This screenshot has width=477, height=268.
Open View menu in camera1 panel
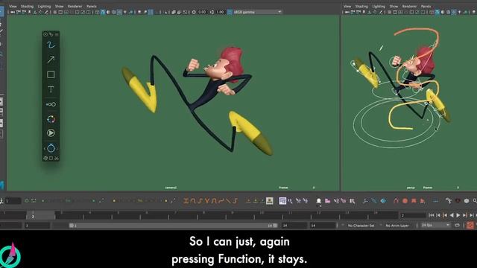tap(13, 6)
